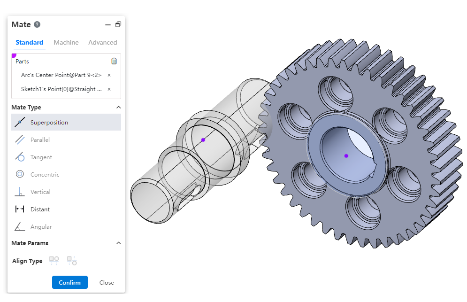This screenshot has height=302, width=467.
Task: Minimize the Mate panel
Action: point(108,25)
